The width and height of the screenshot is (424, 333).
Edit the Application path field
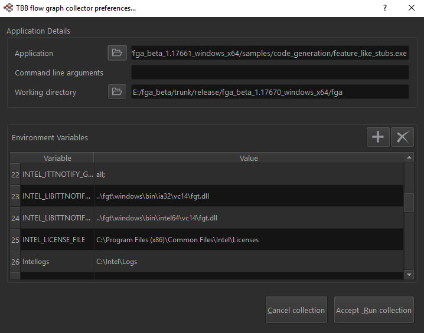(270, 53)
